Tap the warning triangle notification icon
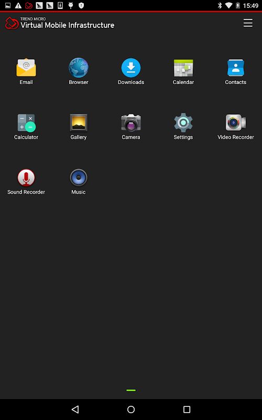Image resolution: width=262 pixels, height=420 pixels. tap(18, 5)
